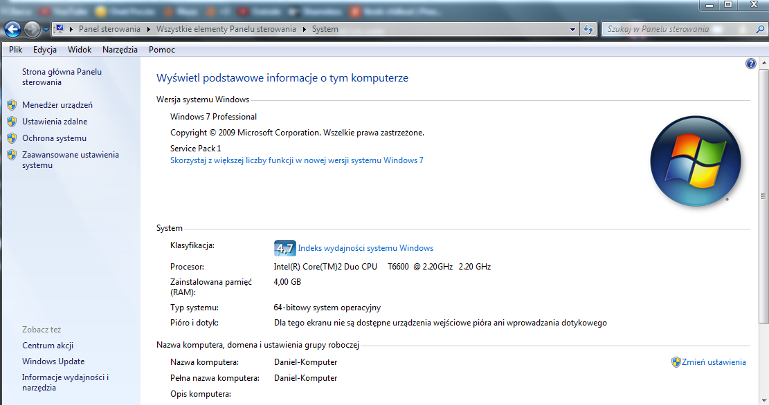
Task: Open Indeks wydajności systemu Windows link
Action: coord(365,248)
